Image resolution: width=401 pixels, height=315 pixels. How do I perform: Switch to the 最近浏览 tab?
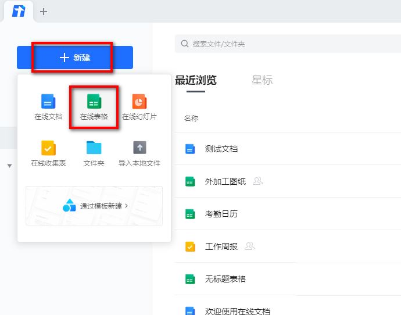point(196,80)
